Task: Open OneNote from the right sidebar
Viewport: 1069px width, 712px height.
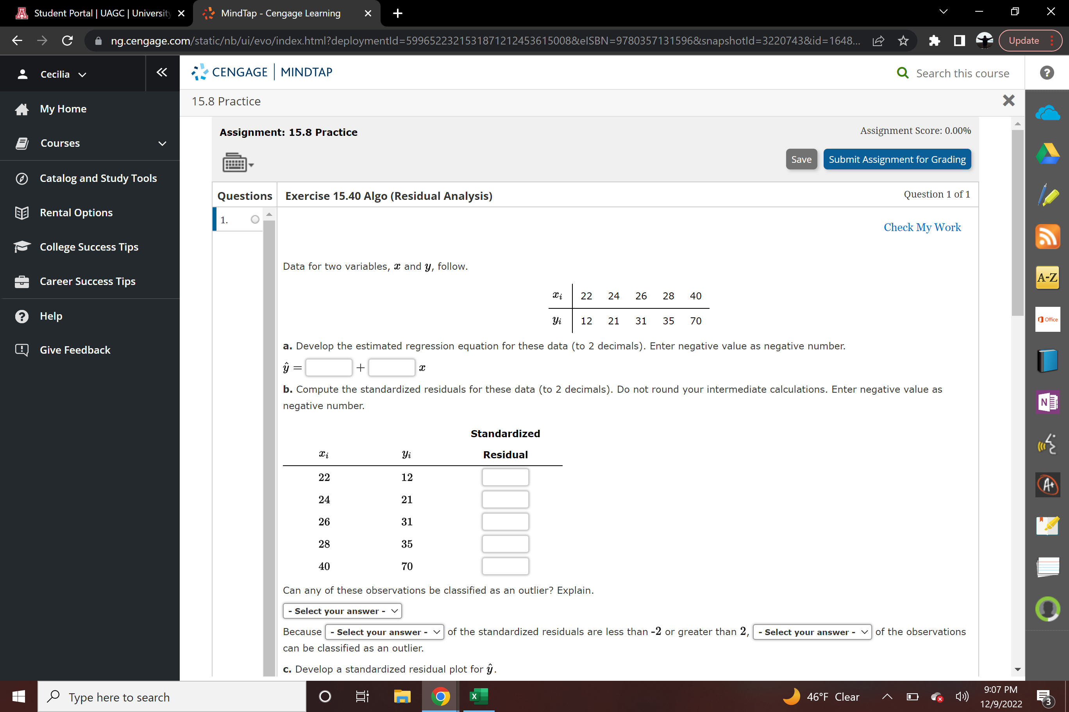Action: coord(1048,402)
